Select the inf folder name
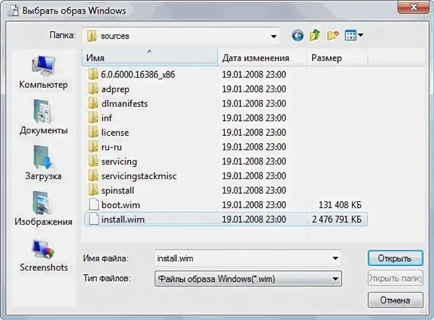434x320 pixels. pos(106,118)
